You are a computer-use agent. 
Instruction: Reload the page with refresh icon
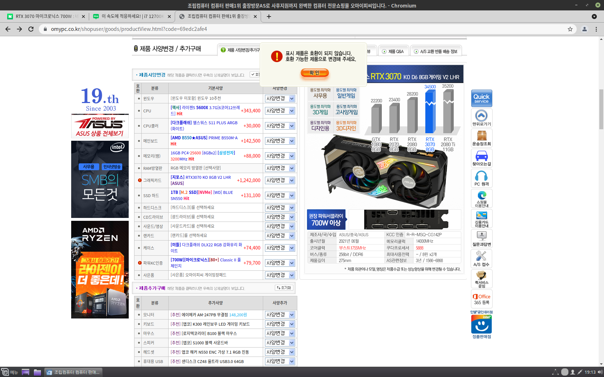[x=31, y=29]
